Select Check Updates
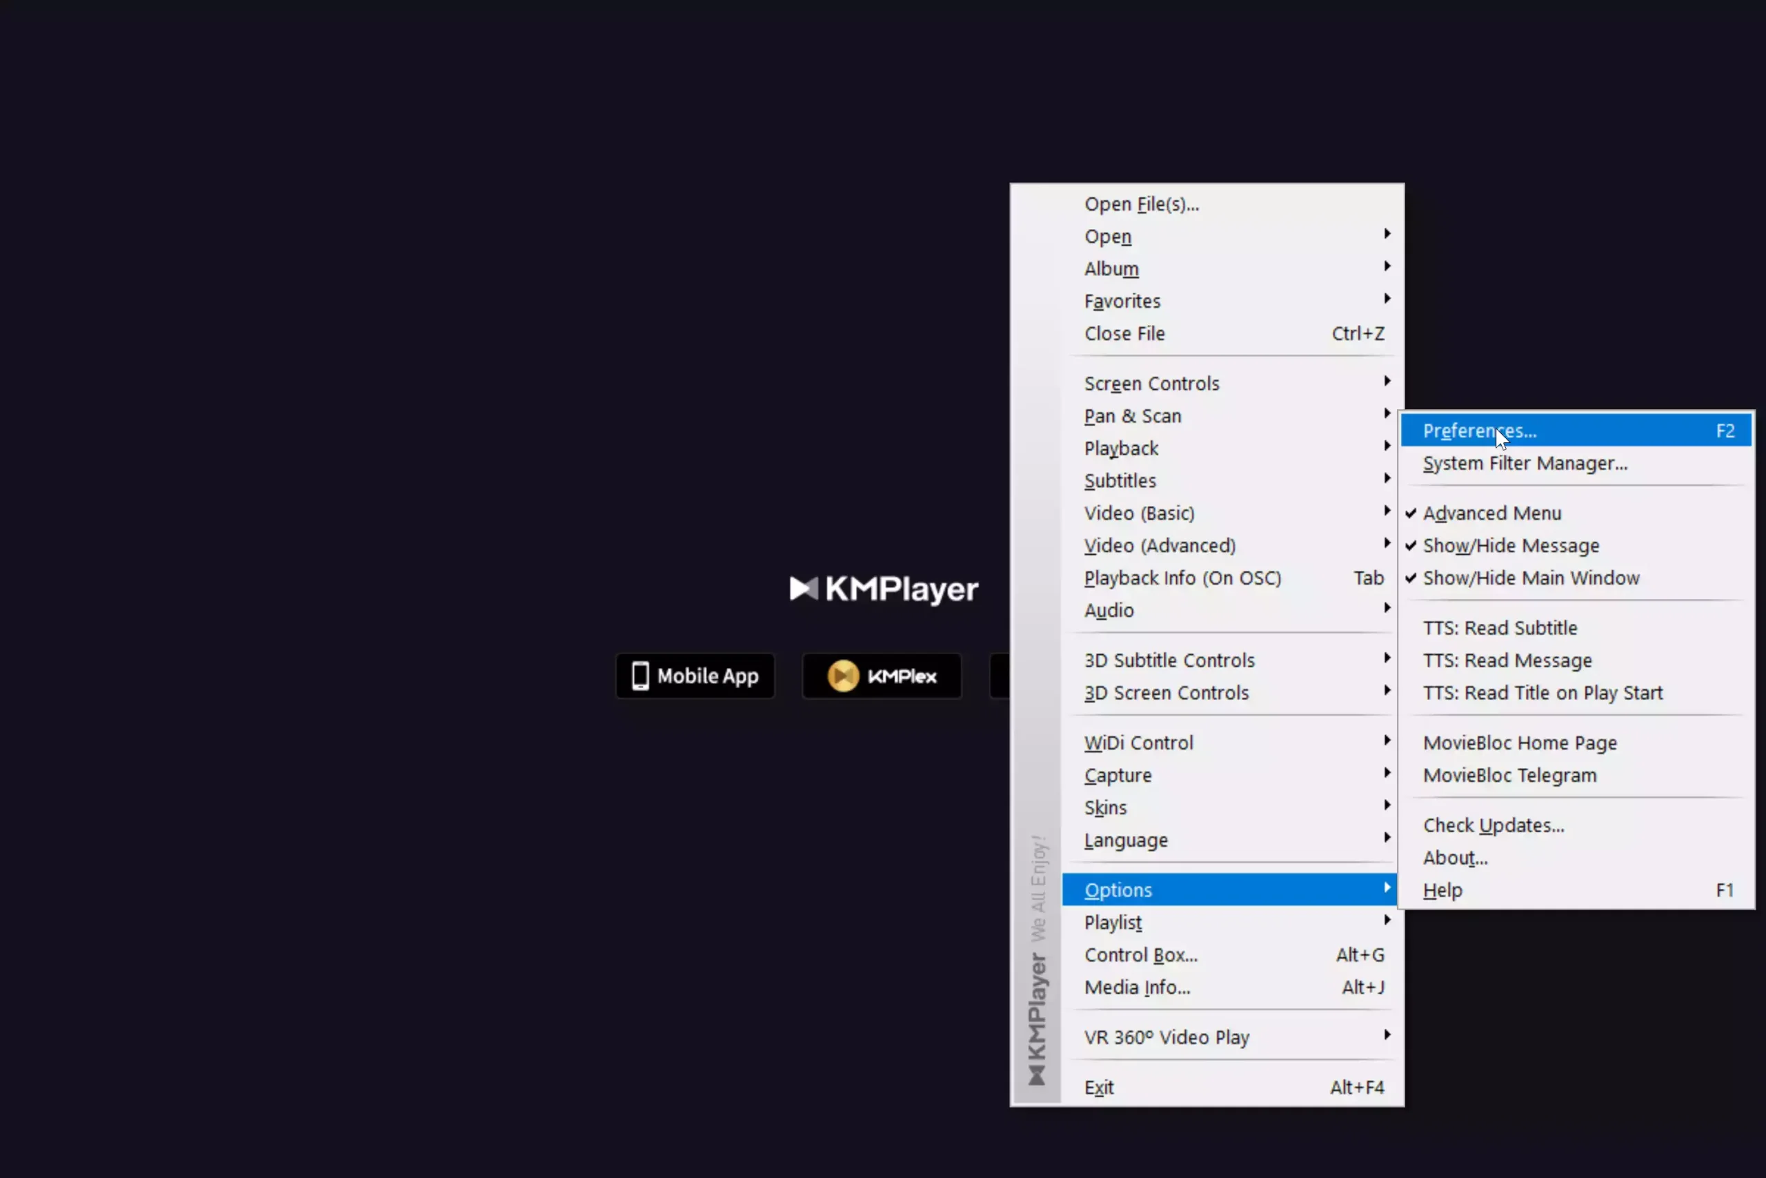 (1494, 824)
